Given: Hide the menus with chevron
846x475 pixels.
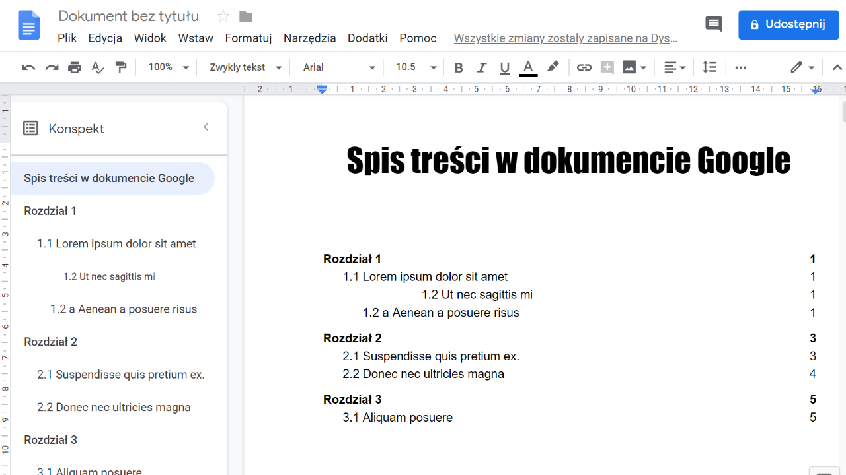Looking at the screenshot, I should point(837,67).
